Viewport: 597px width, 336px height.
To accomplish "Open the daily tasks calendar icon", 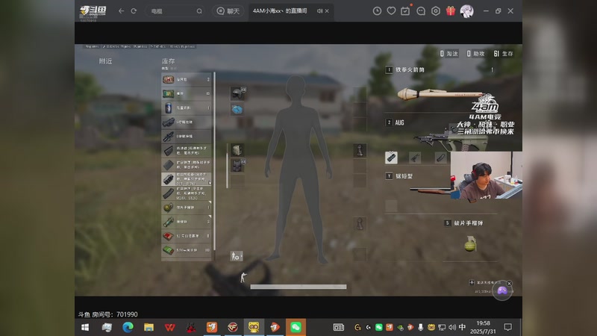I will click(405, 11).
